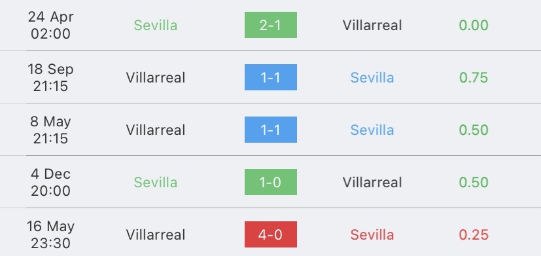The height and width of the screenshot is (256, 541).
Task: Open the green 1-0 score badge
Action: (271, 182)
